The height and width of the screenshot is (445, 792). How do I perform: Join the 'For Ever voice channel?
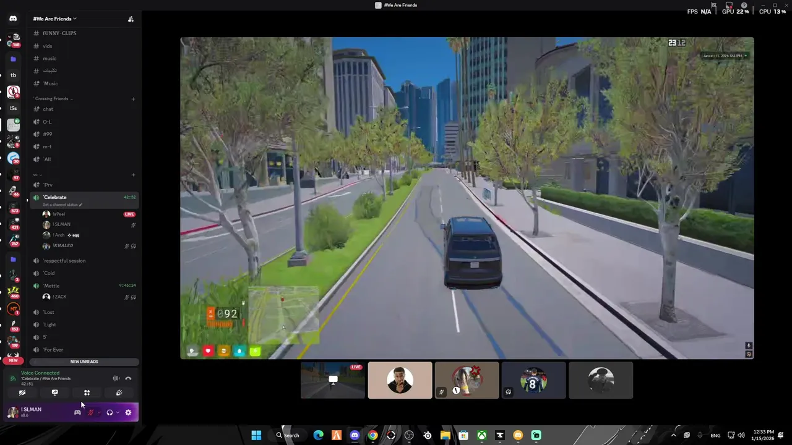tap(84, 350)
